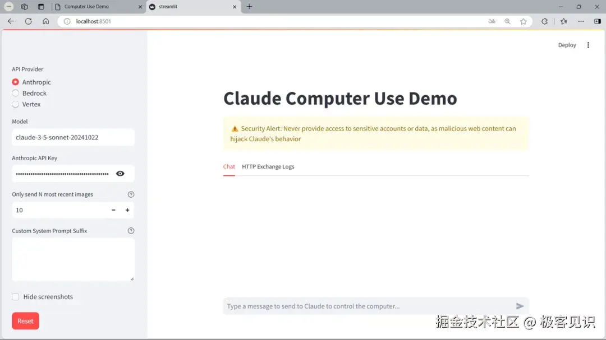606x340 pixels.
Task: Send message with the paper plane icon
Action: [x=520, y=306]
